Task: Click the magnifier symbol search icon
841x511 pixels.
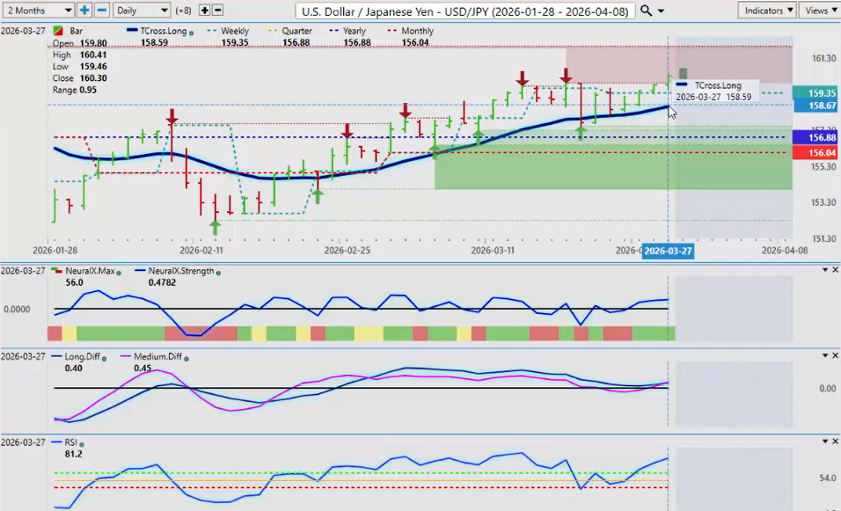Action: 647,11
